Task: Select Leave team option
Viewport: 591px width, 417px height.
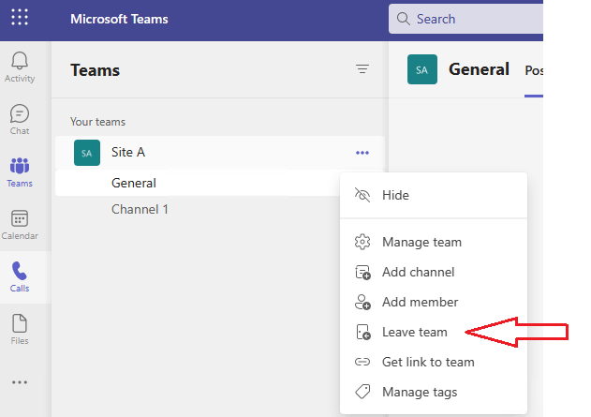Action: coord(414,332)
